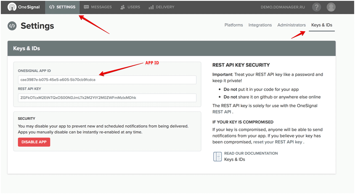Open the Messages nav item

click(98, 7)
